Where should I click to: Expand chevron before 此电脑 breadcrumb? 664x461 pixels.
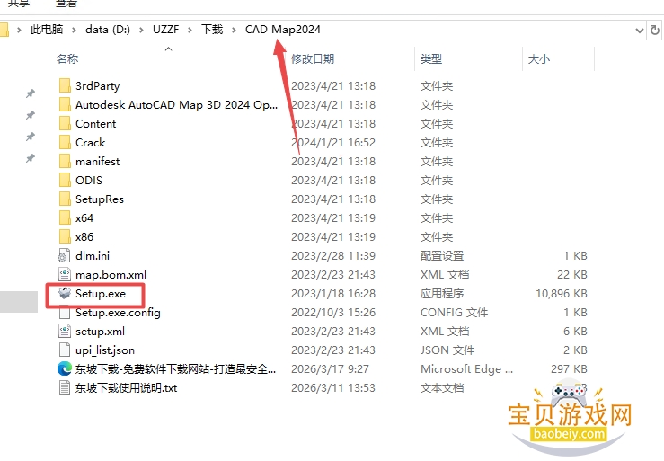tap(19, 30)
